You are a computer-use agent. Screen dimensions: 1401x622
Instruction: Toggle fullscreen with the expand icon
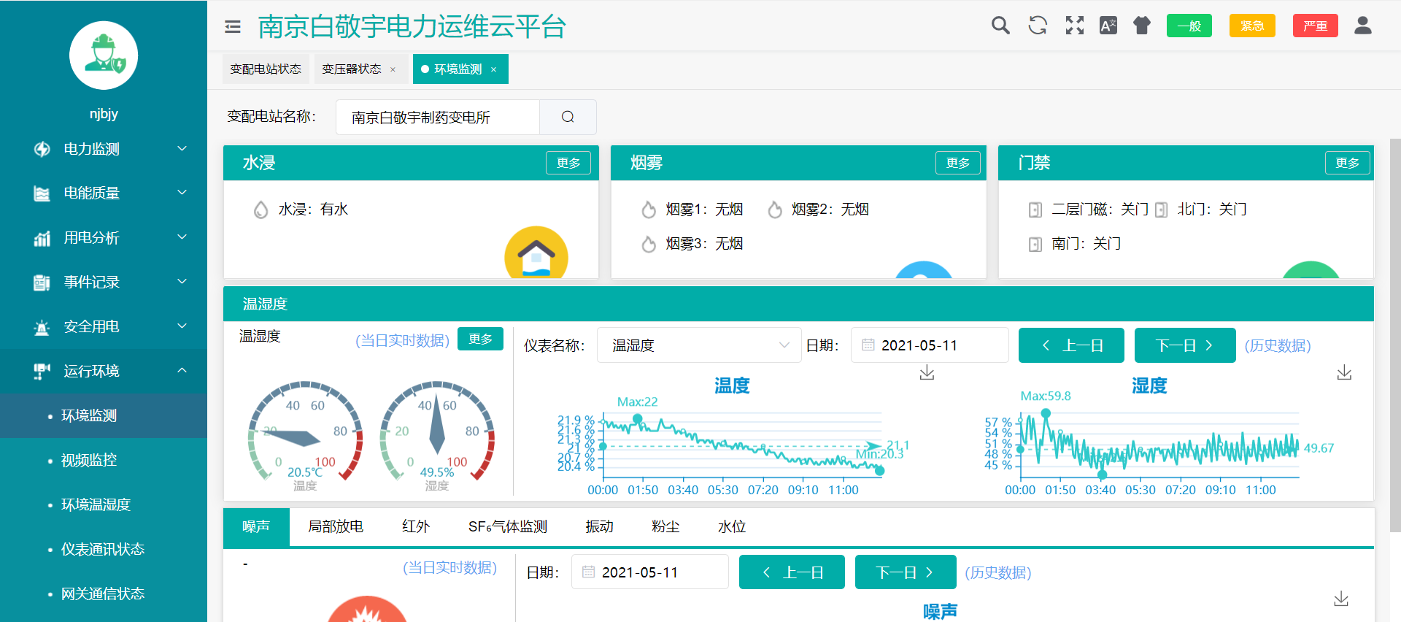(1075, 26)
